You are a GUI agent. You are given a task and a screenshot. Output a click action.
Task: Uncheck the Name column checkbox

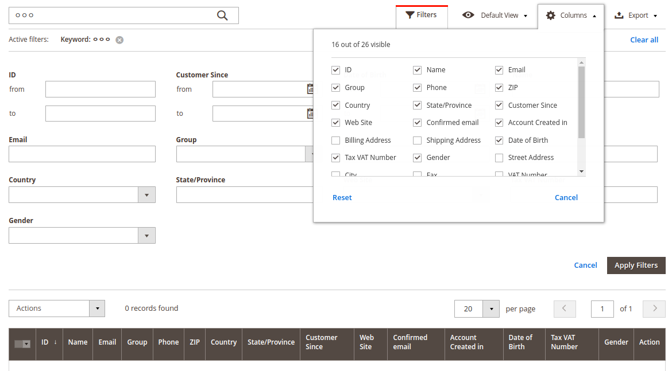pos(417,70)
